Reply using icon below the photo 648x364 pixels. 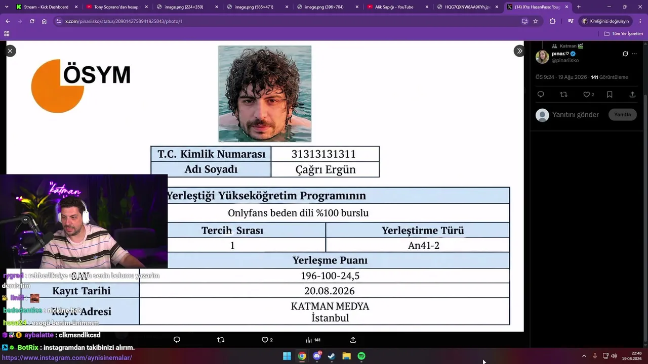tap(177, 340)
